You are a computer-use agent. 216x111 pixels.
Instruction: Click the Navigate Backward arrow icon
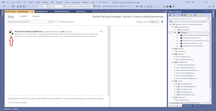(x=4, y=6)
